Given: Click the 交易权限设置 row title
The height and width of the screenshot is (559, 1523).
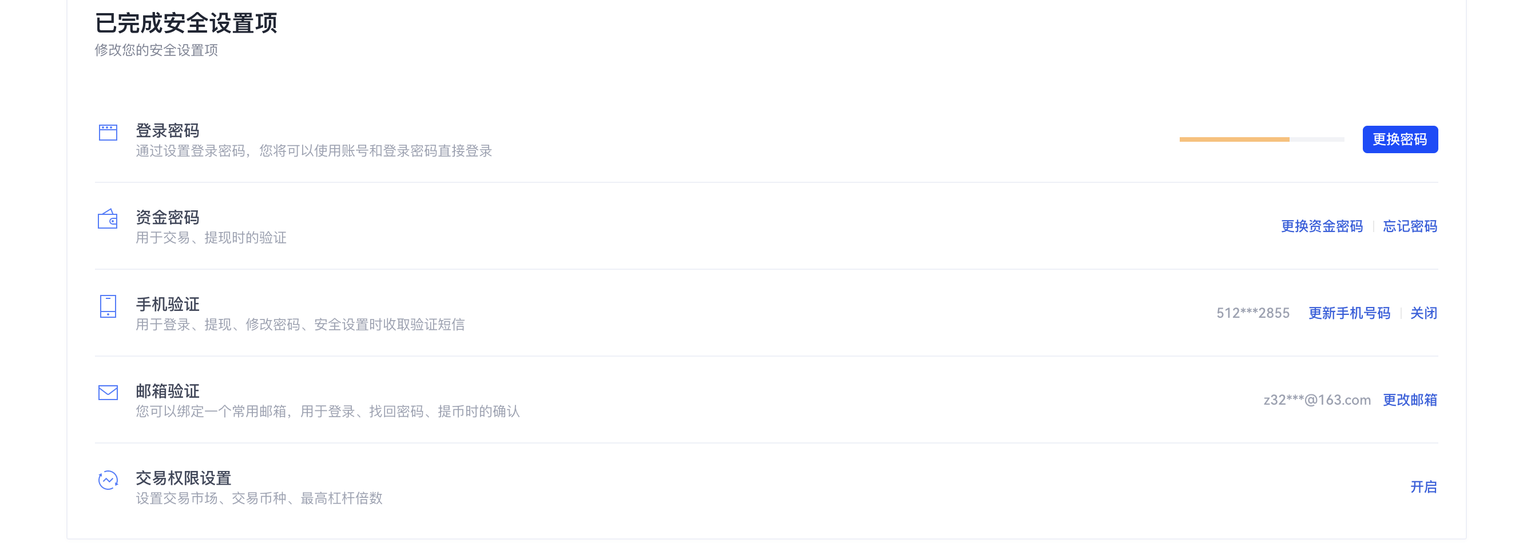Looking at the screenshot, I should click(x=183, y=478).
